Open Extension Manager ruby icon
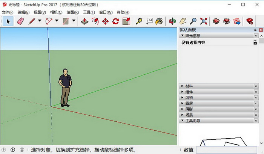 point(250,21)
